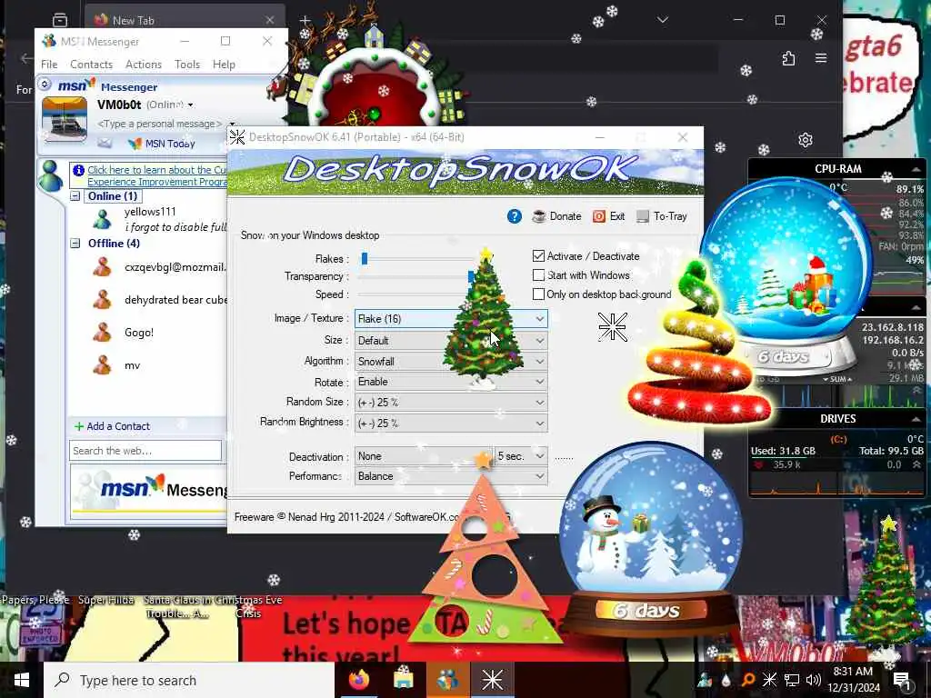Open MSN Today link
The image size is (931, 698).
(162, 143)
